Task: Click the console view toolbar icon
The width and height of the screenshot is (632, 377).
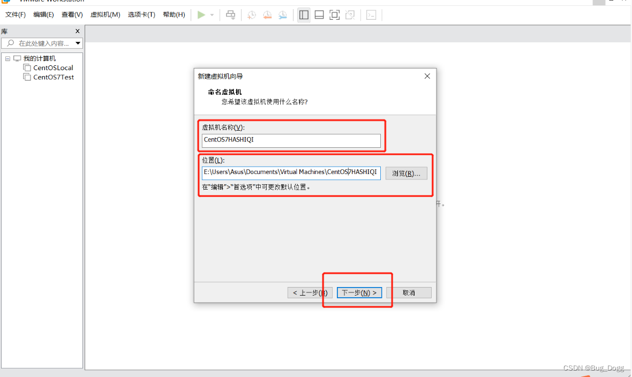Action: [371, 15]
